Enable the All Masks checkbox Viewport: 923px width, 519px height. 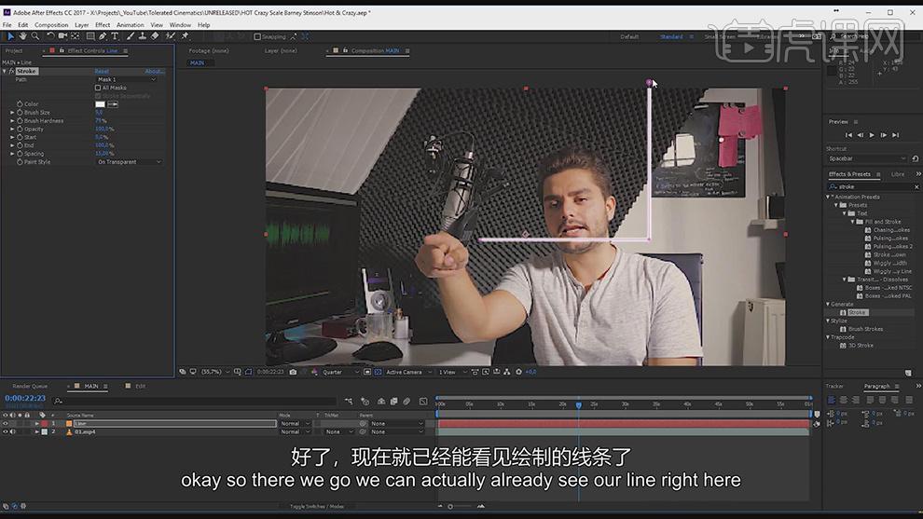(x=98, y=88)
